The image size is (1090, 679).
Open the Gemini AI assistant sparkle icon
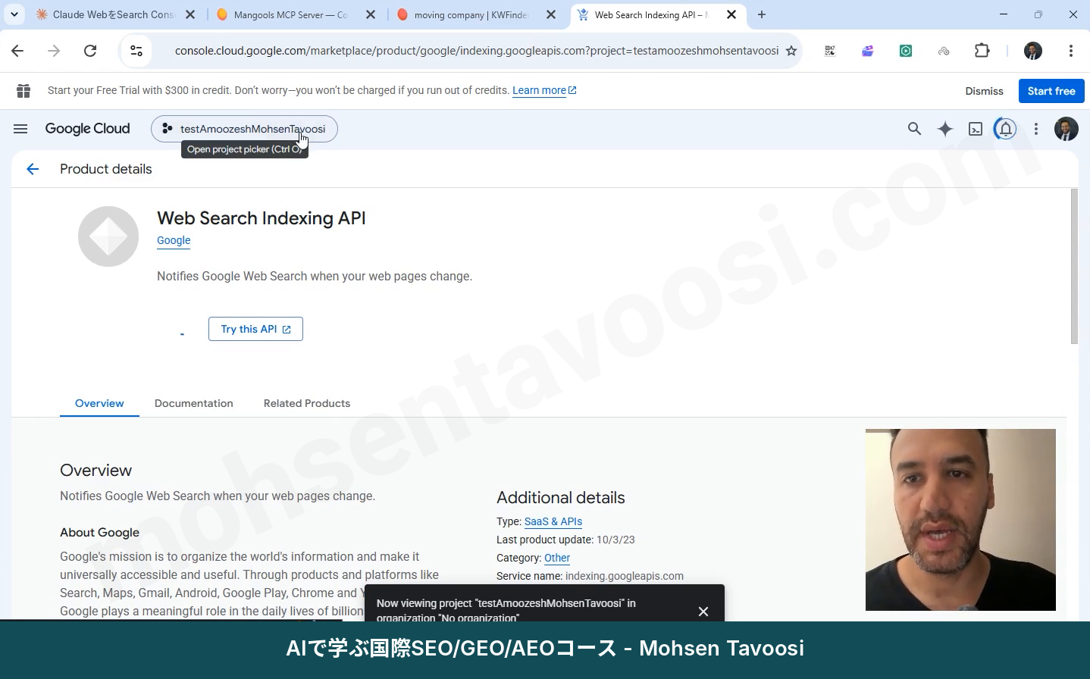pyautogui.click(x=945, y=129)
